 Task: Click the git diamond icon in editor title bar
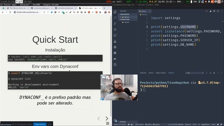(x=210, y=11)
